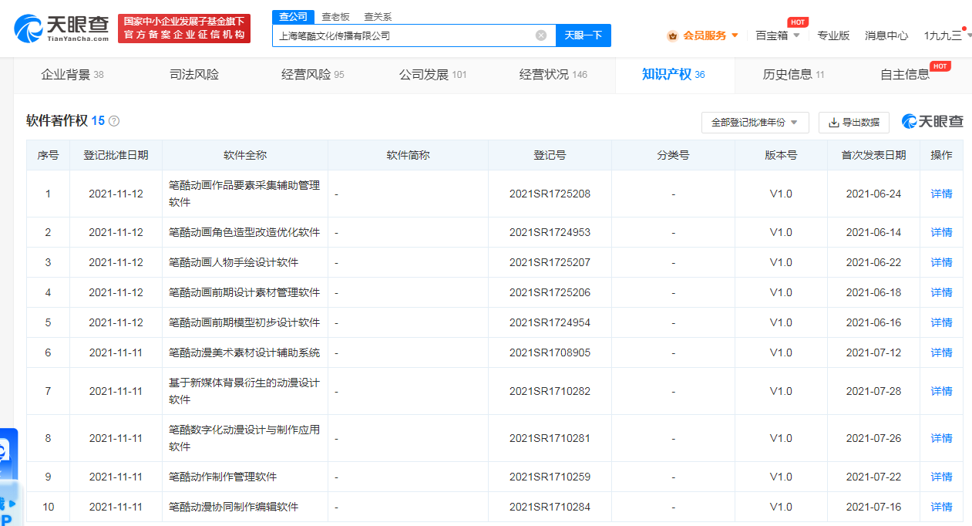Switch to the 自主信息 tab
This screenshot has width=972, height=526.
tap(905, 75)
